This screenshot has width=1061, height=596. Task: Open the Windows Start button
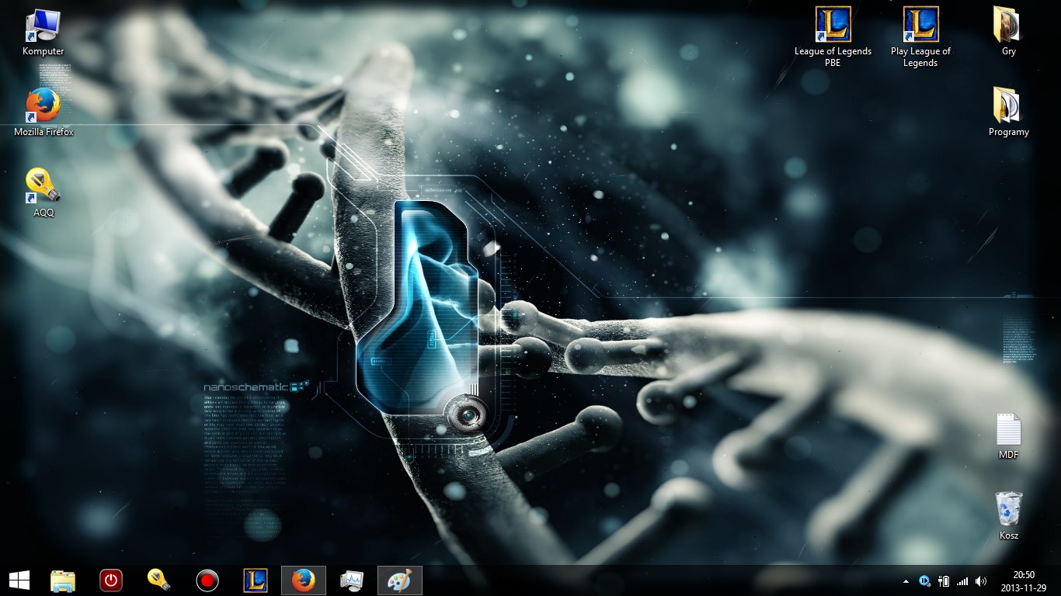click(19, 580)
